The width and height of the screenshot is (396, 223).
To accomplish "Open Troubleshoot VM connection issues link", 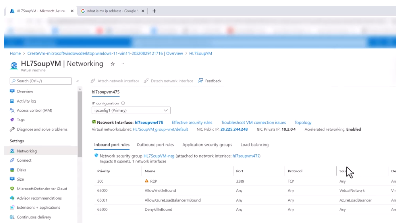I will coord(254,123).
